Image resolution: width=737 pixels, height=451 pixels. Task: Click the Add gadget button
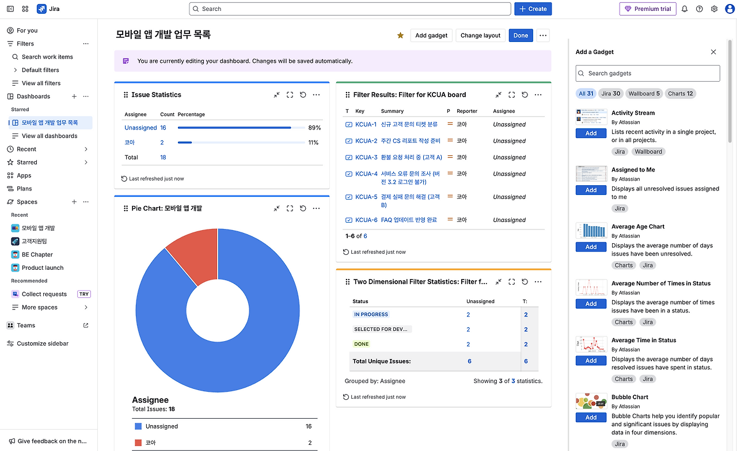[x=431, y=35]
